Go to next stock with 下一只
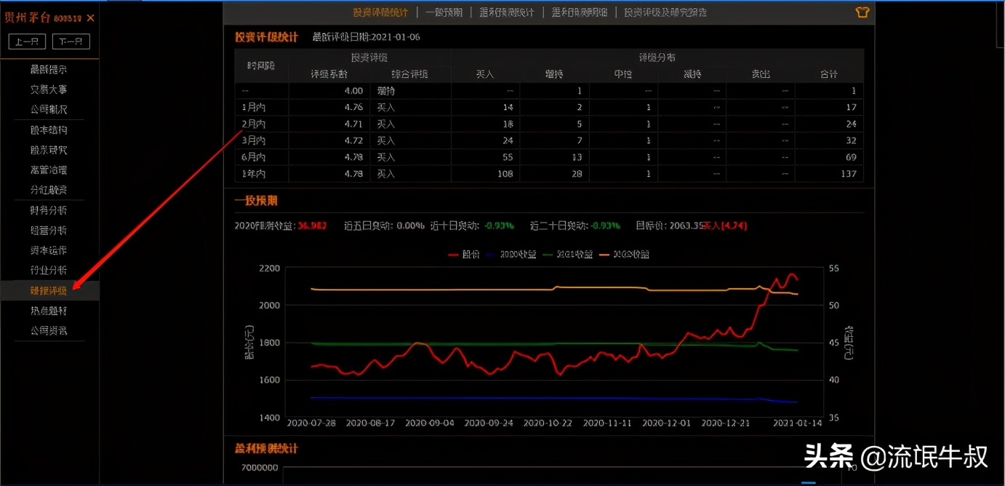This screenshot has height=486, width=1005. (71, 41)
